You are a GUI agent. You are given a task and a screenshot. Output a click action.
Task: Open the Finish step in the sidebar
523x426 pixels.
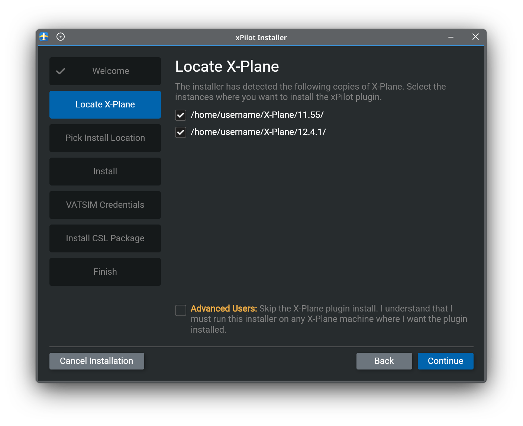click(x=105, y=272)
